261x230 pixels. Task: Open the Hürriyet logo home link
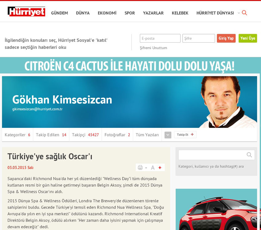[26, 12]
